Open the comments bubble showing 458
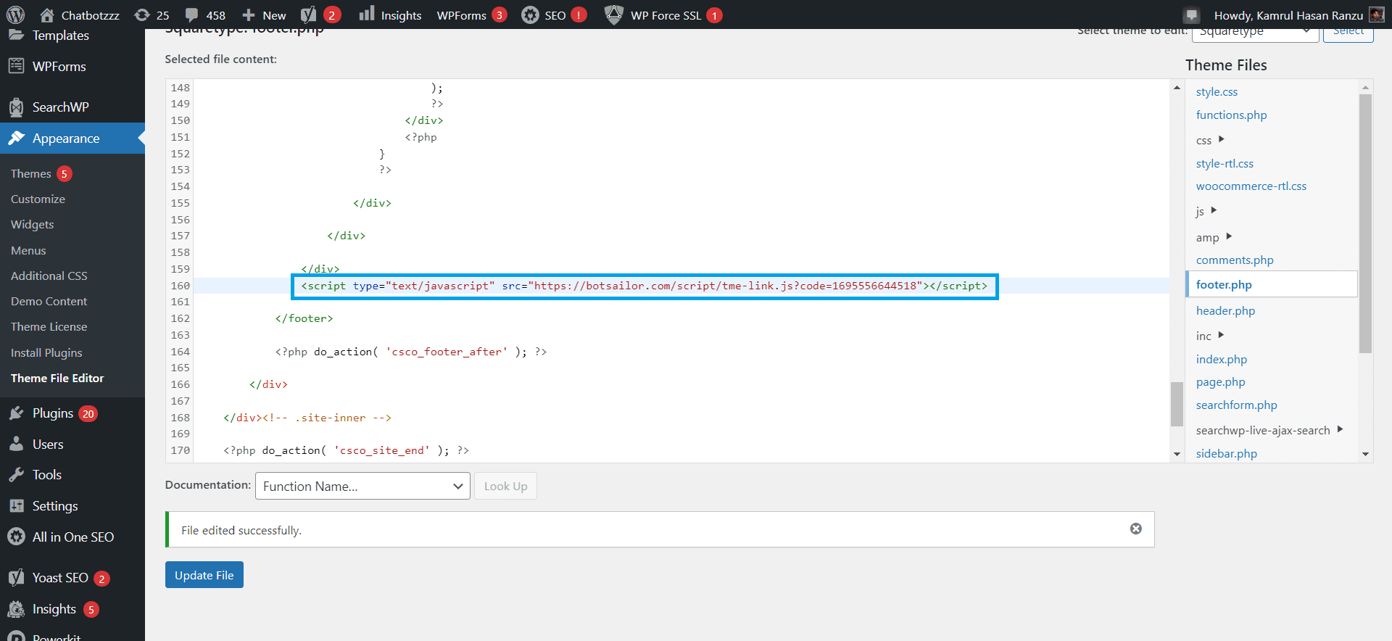The image size is (1392, 641). tap(192, 15)
